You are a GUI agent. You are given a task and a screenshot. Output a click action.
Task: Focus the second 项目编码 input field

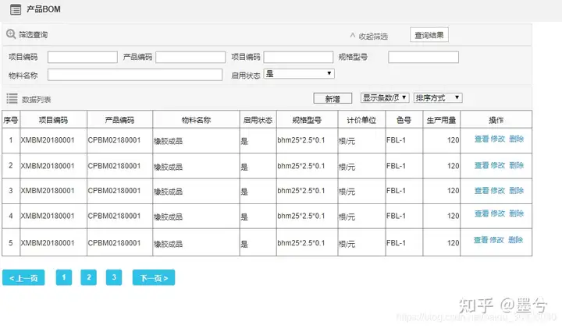click(298, 57)
